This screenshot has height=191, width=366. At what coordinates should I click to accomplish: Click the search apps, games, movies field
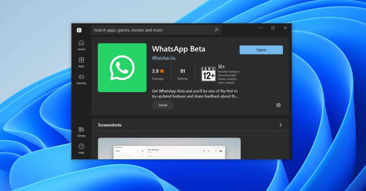(152, 30)
